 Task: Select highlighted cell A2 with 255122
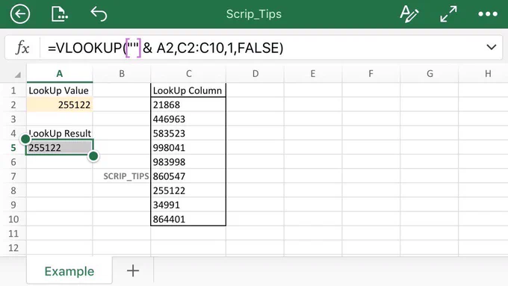pyautogui.click(x=60, y=105)
